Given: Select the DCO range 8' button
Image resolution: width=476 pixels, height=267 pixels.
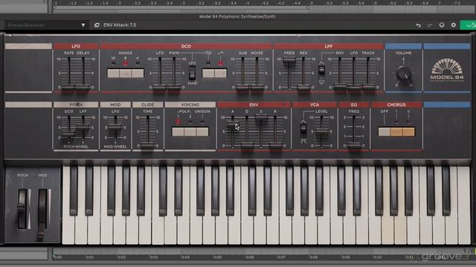Looking at the screenshot, I should (x=126, y=73).
